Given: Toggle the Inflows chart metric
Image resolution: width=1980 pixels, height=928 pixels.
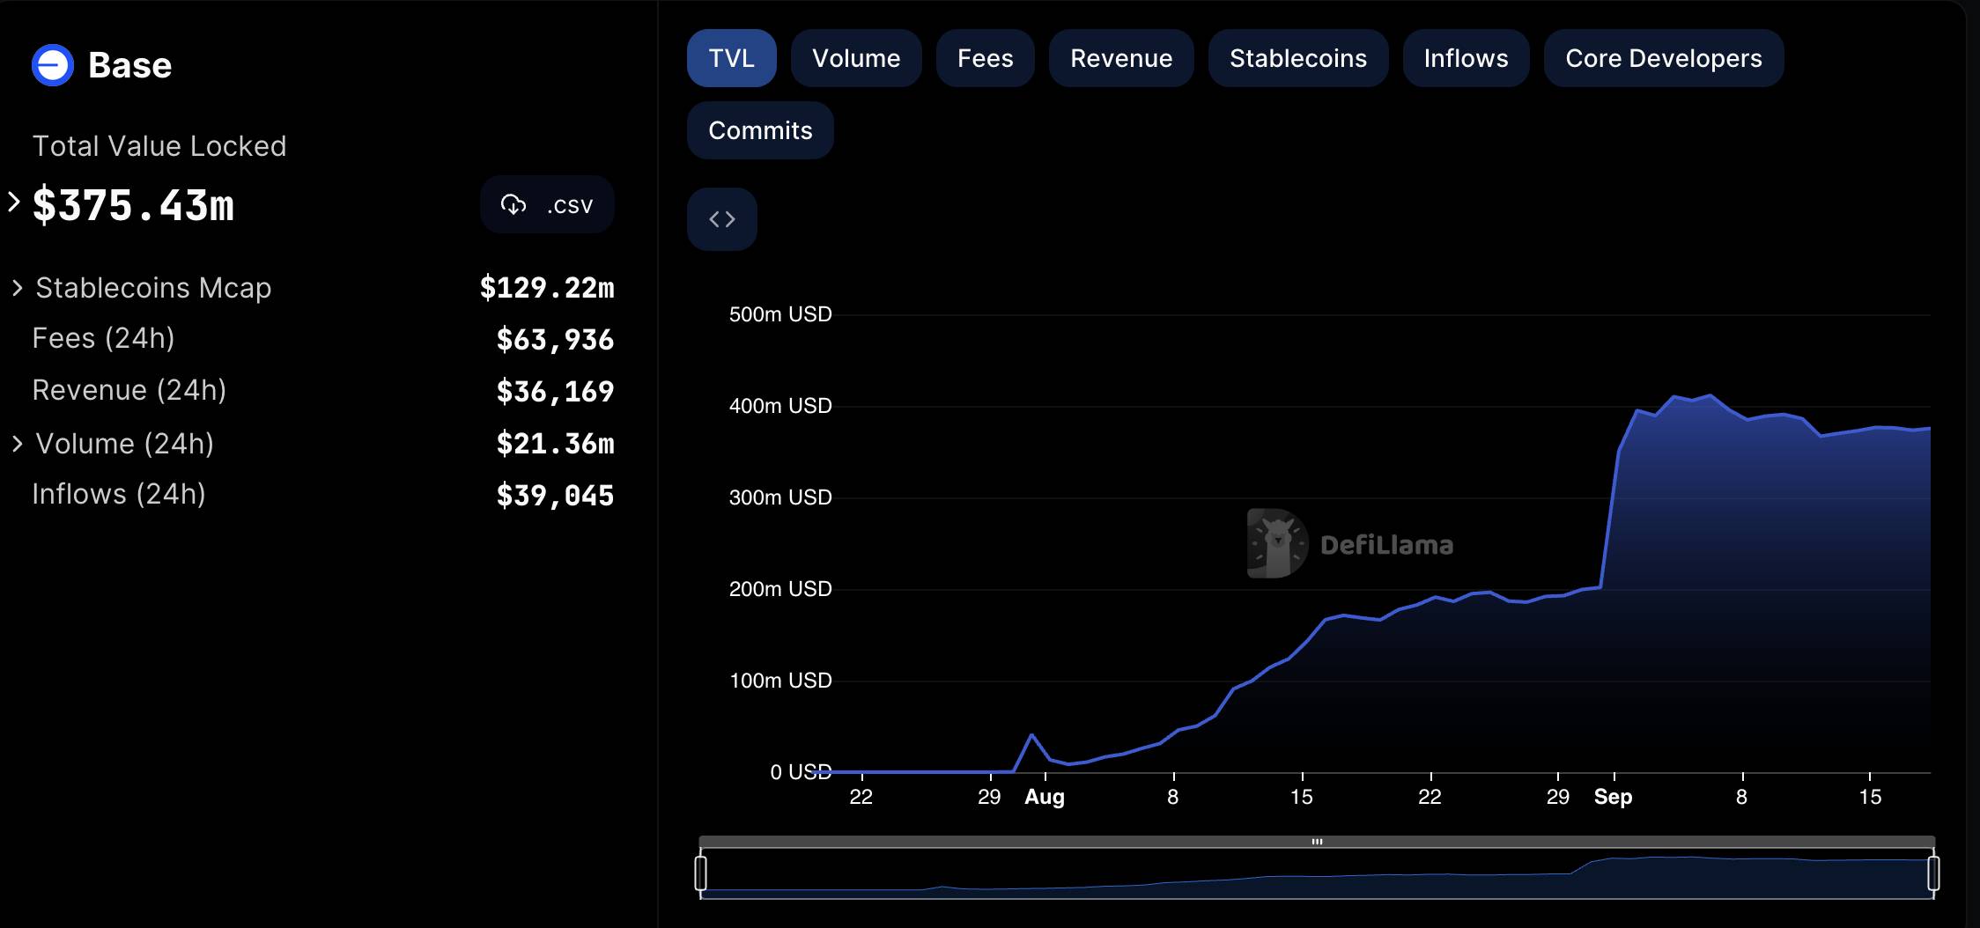Looking at the screenshot, I should 1467,58.
